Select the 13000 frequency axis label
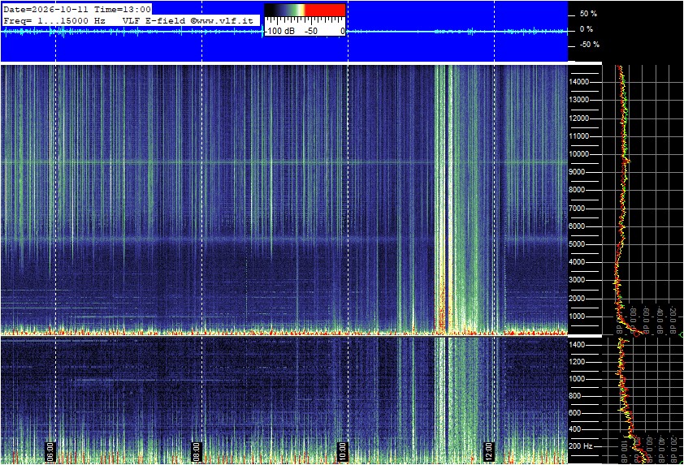Viewport: 684px width, 465px height. click(579, 100)
